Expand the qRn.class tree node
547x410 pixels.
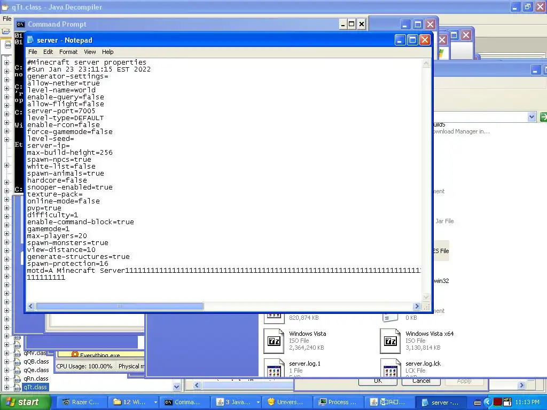(x=6, y=379)
